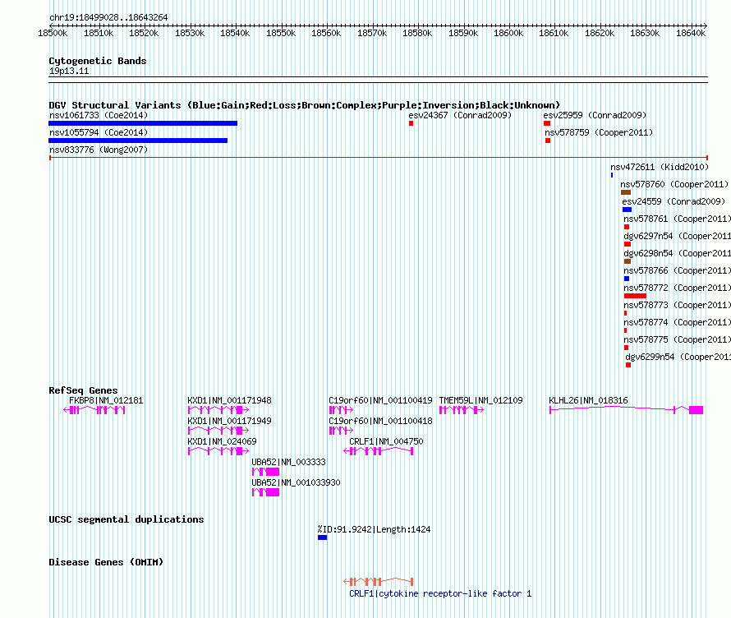Select the KXD1 NM_001171948 gene glyph

(218, 410)
